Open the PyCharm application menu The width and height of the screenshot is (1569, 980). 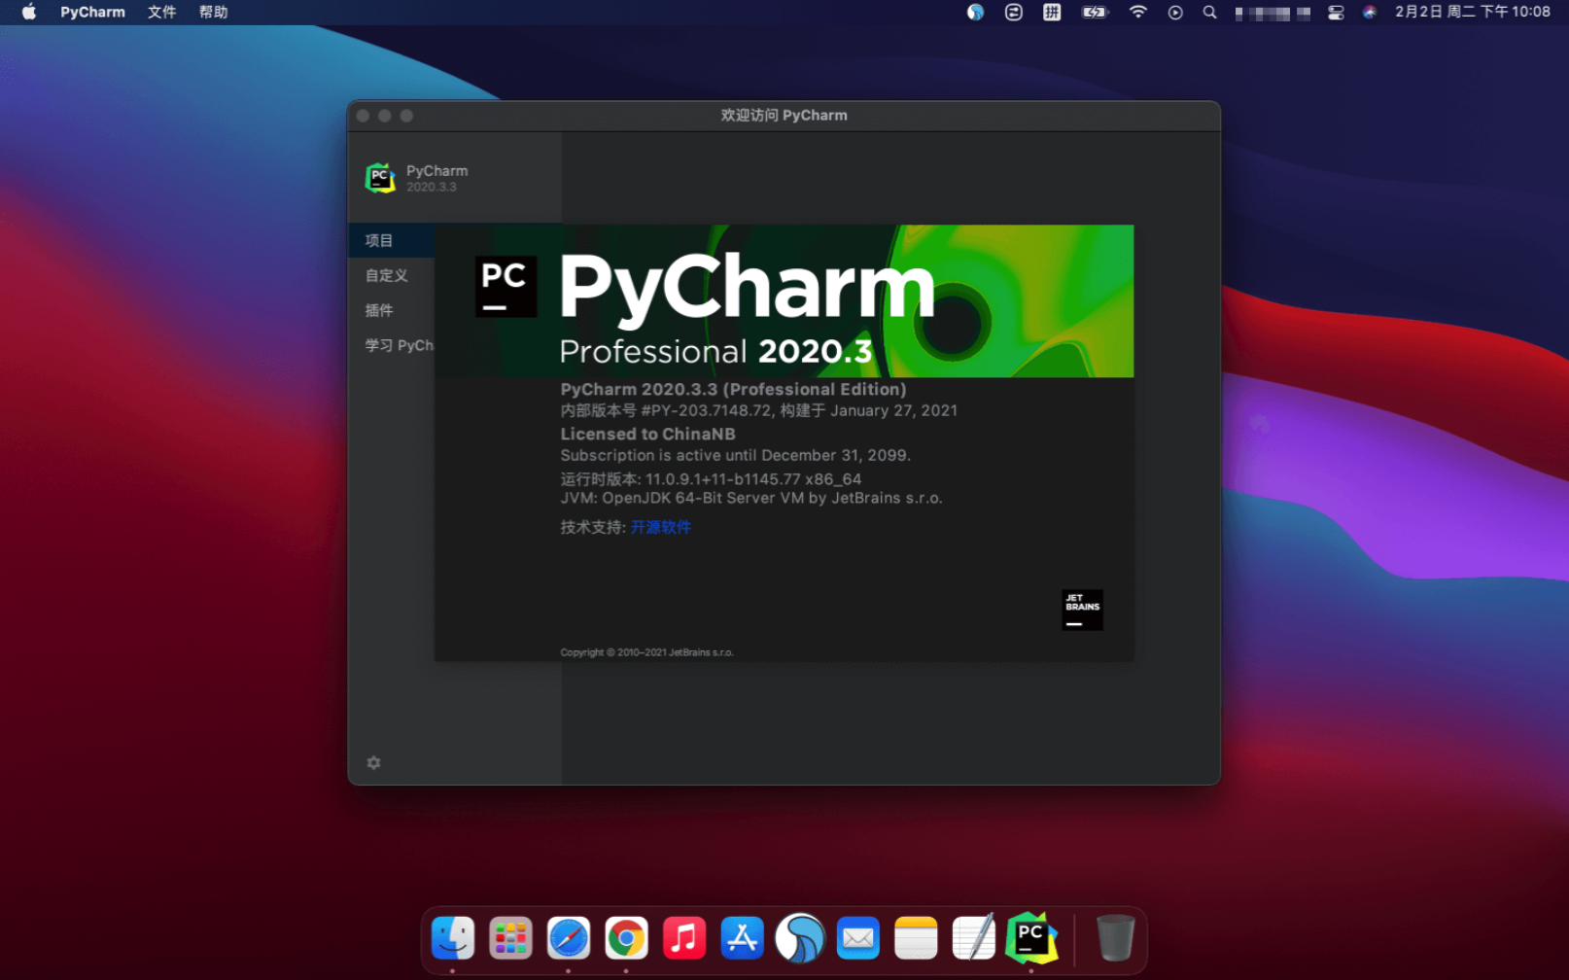coord(92,13)
